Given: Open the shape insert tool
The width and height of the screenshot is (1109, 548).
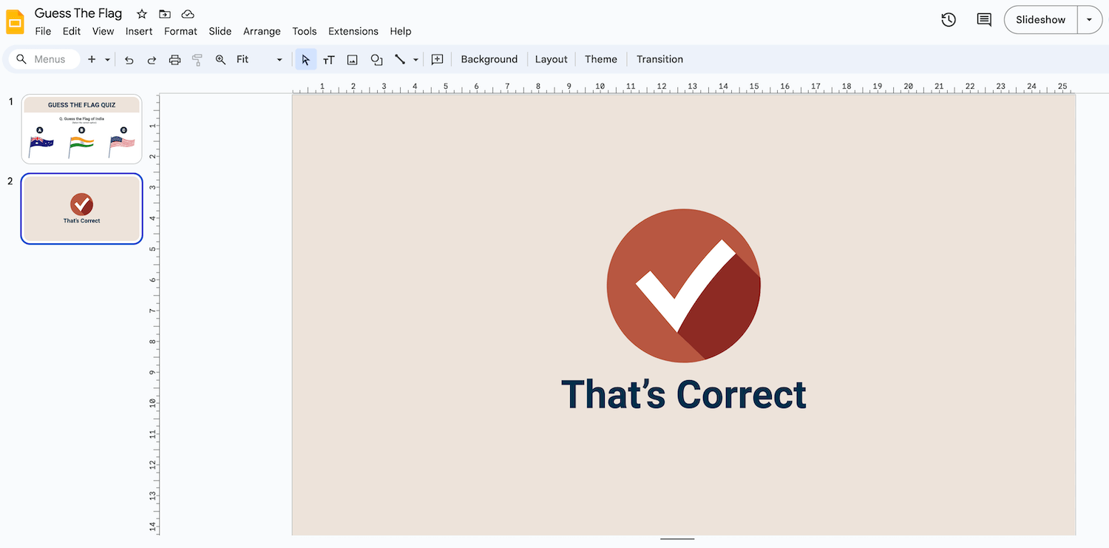Looking at the screenshot, I should [376, 60].
